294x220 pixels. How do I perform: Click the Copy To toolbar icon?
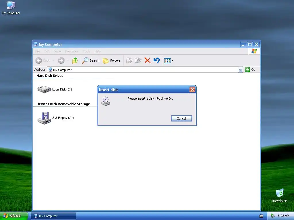coord(138,60)
